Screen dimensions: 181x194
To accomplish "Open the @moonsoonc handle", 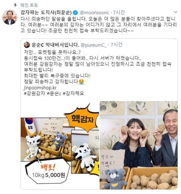I will click(x=95, y=13).
